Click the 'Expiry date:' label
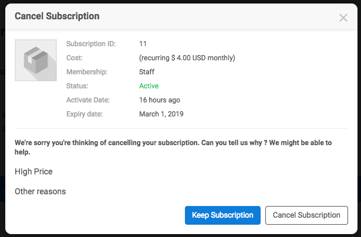 [85, 114]
